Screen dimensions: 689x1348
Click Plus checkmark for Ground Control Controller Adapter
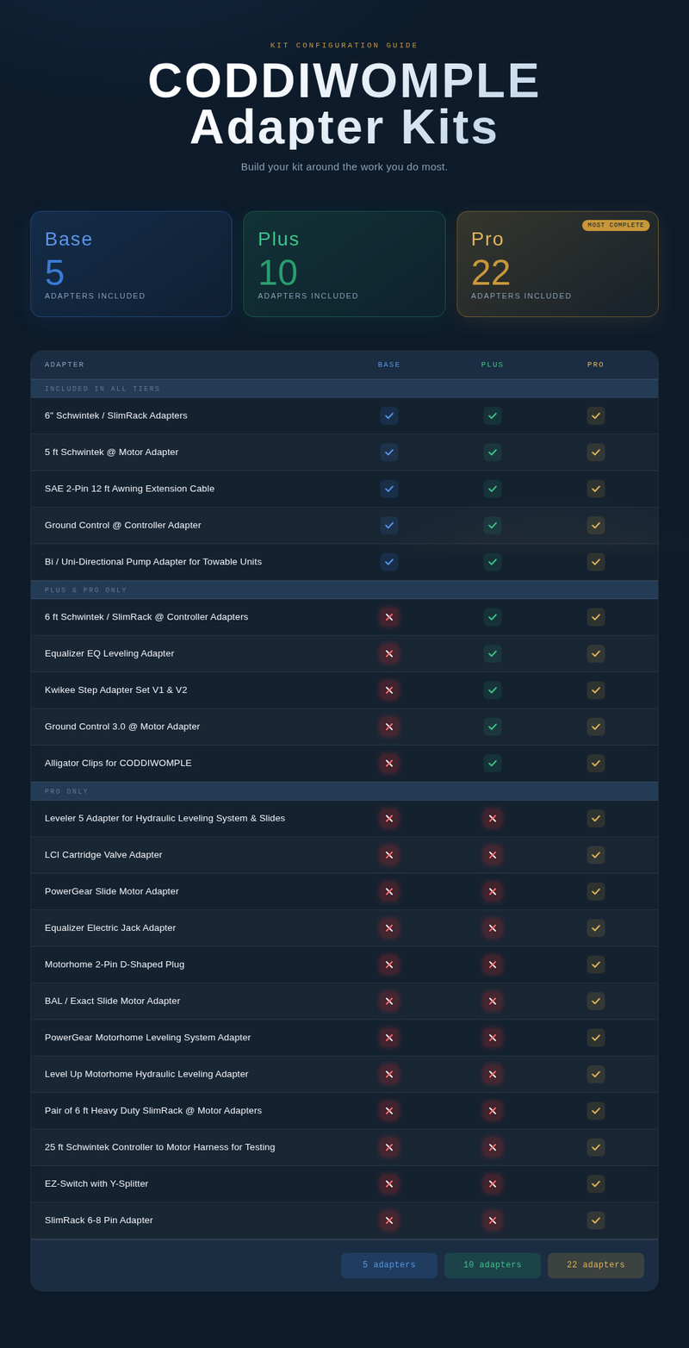tap(493, 525)
